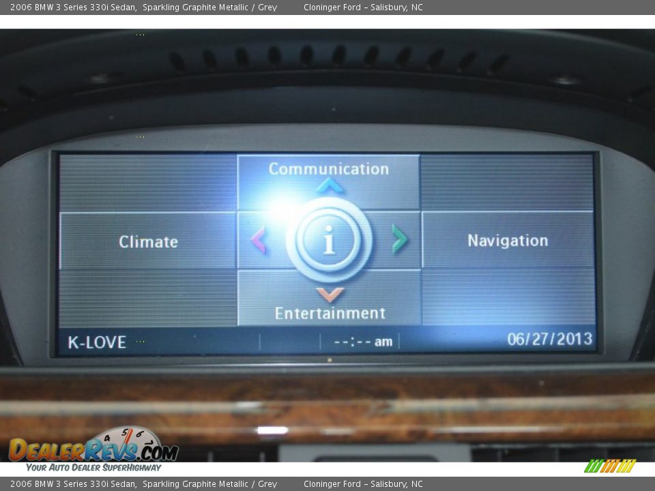The height and width of the screenshot is (491, 655).
Task: Tap the green right arrow beside the knob
Action: pos(400,239)
